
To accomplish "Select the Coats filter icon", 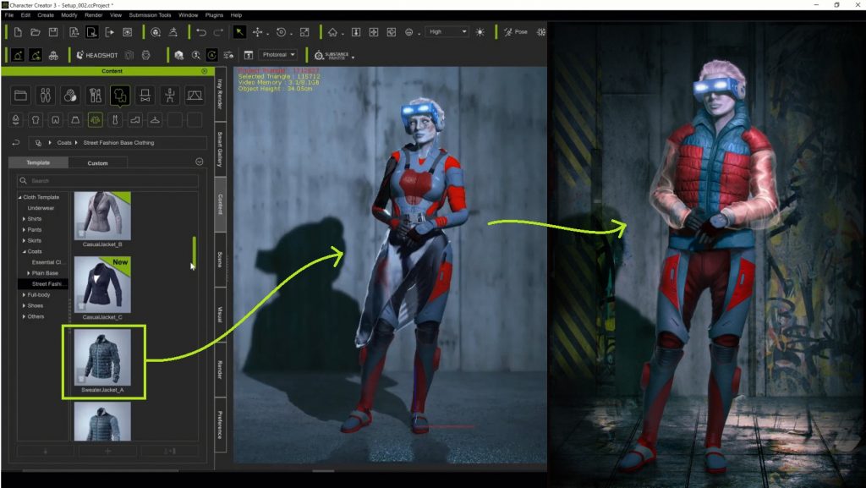I will click(x=96, y=119).
